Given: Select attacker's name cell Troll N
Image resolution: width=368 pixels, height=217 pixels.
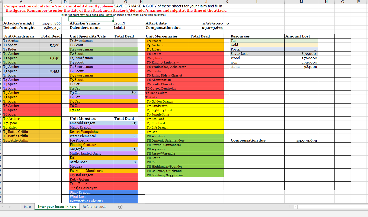Looking at the screenshot, I should pyautogui.click(x=126, y=23).
